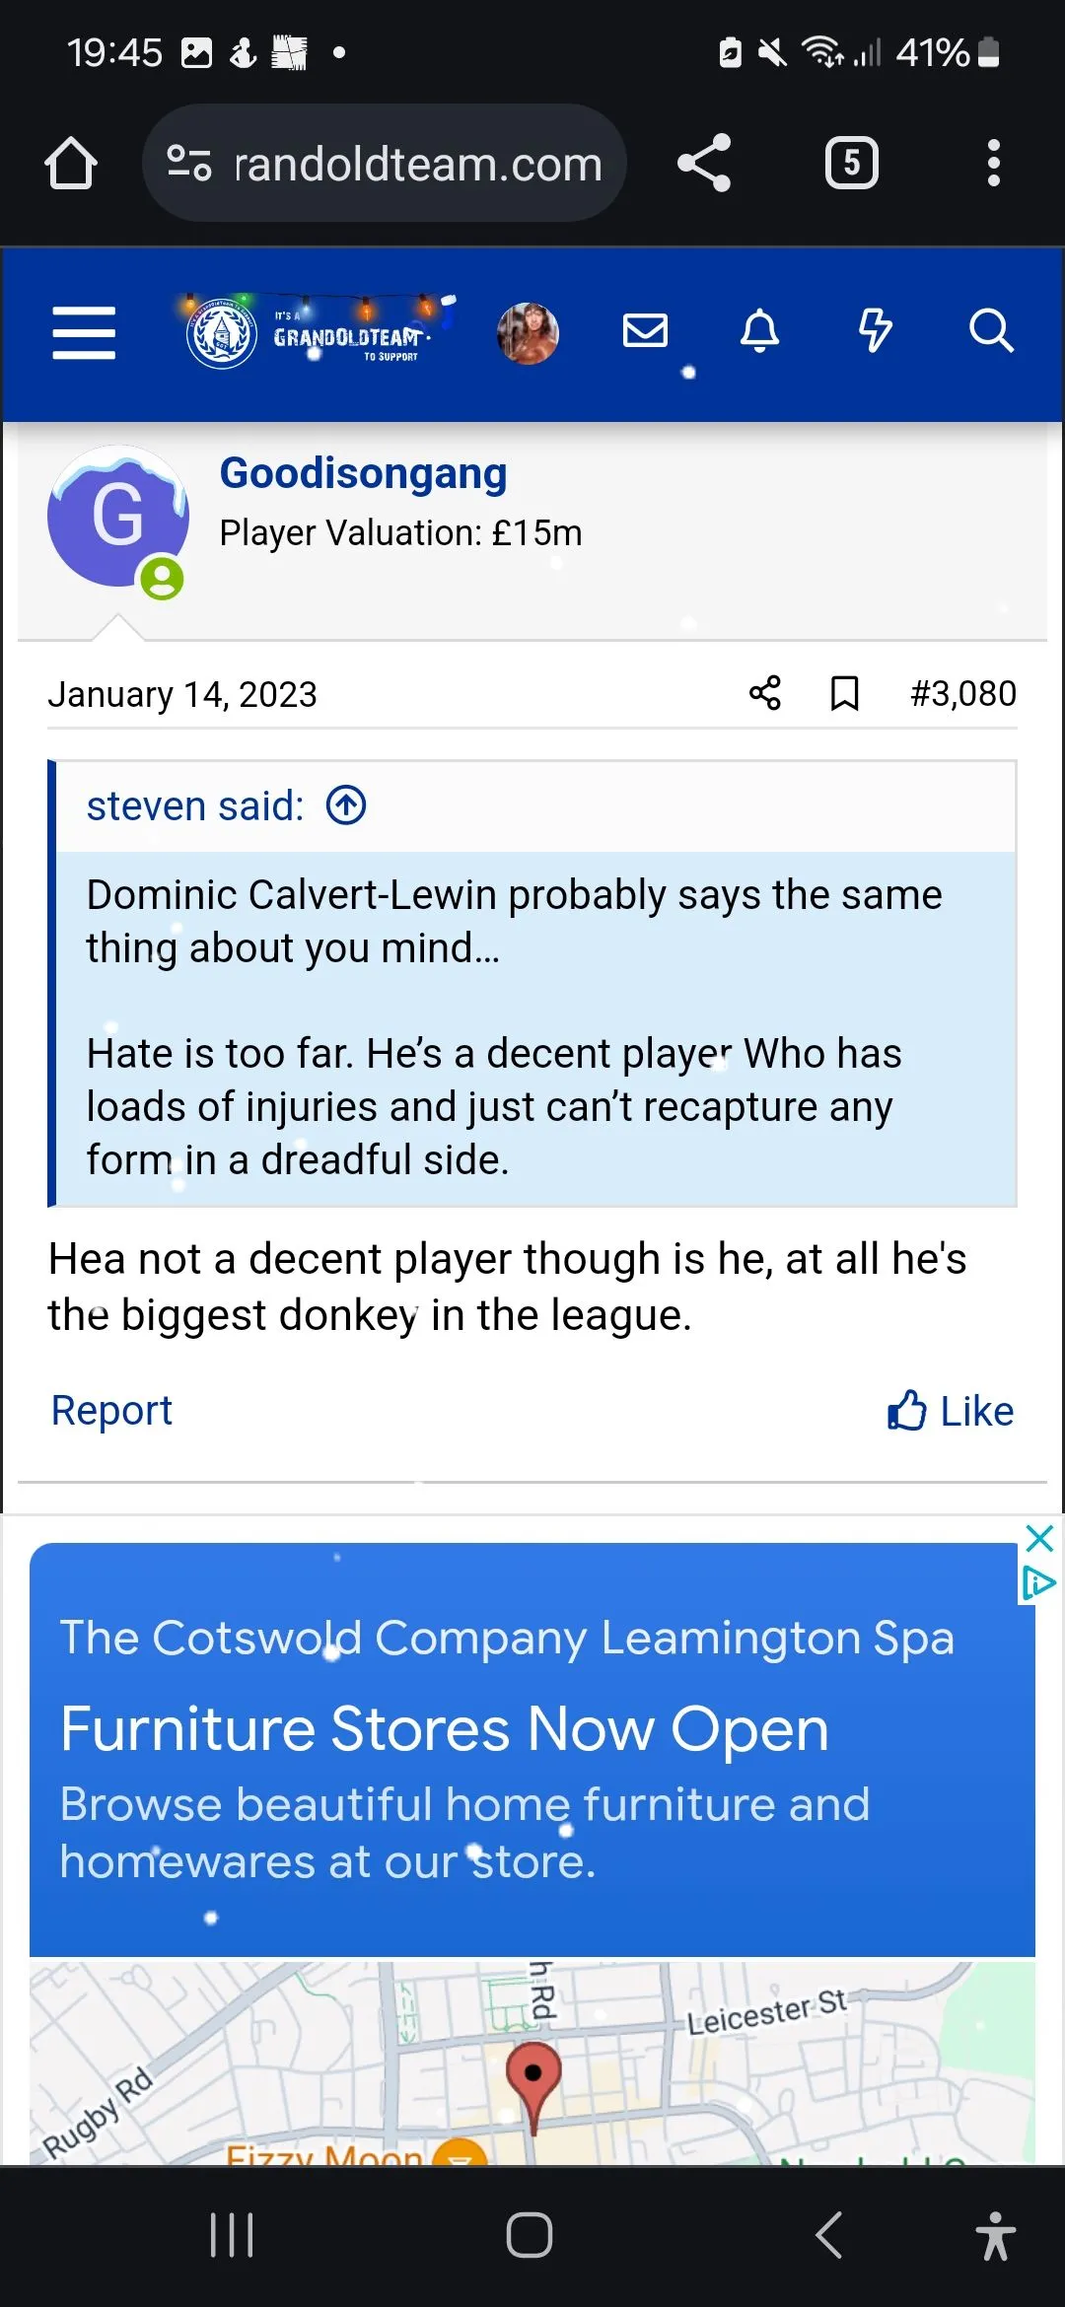Tap the lightning bolt what's new icon

(875, 331)
